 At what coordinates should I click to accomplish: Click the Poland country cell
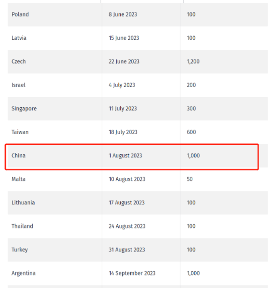click(20, 14)
